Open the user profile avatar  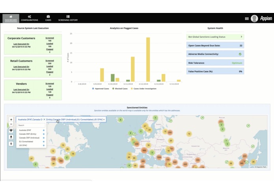point(254,18)
